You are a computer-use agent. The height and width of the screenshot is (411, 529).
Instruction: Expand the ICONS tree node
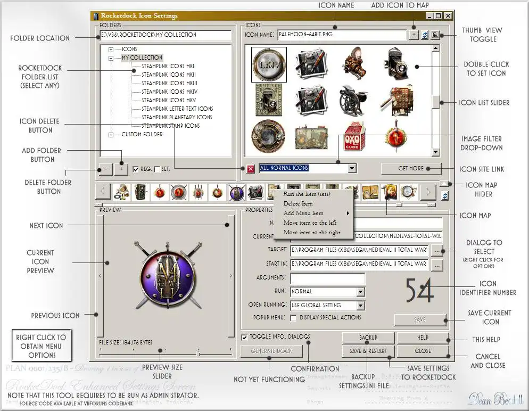[x=111, y=50]
